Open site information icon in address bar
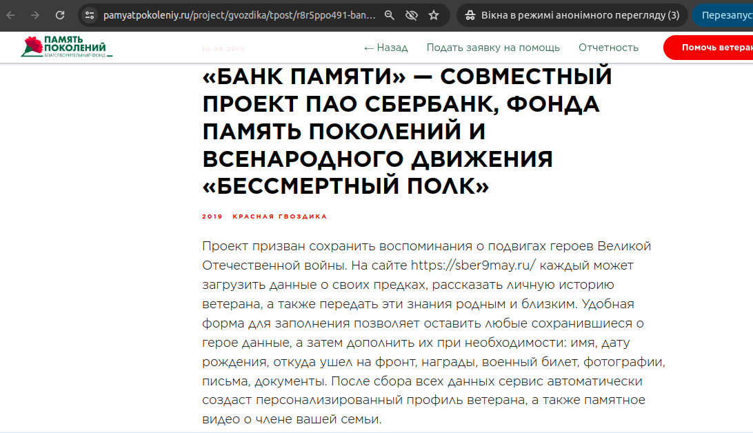The image size is (753, 433). point(90,15)
